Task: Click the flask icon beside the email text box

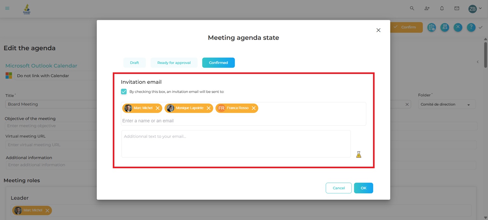Action: 359,155
